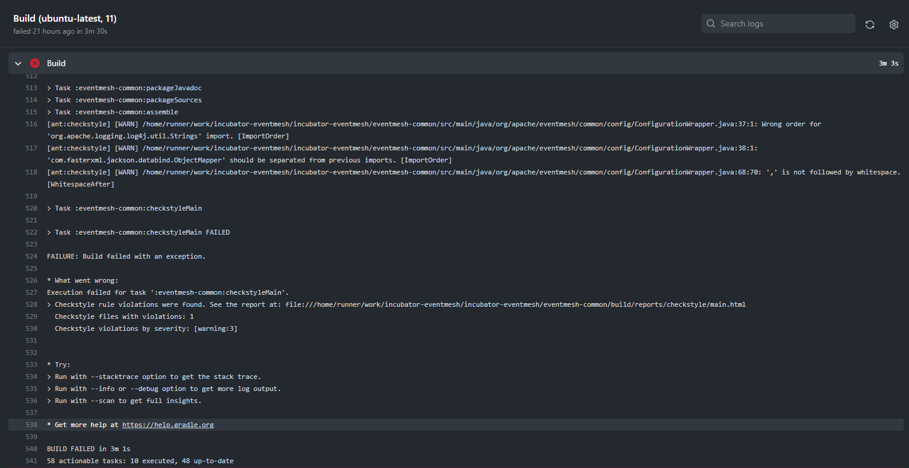Image resolution: width=909 pixels, height=468 pixels.
Task: Open the help.gradle.org link
Action: 168,425
